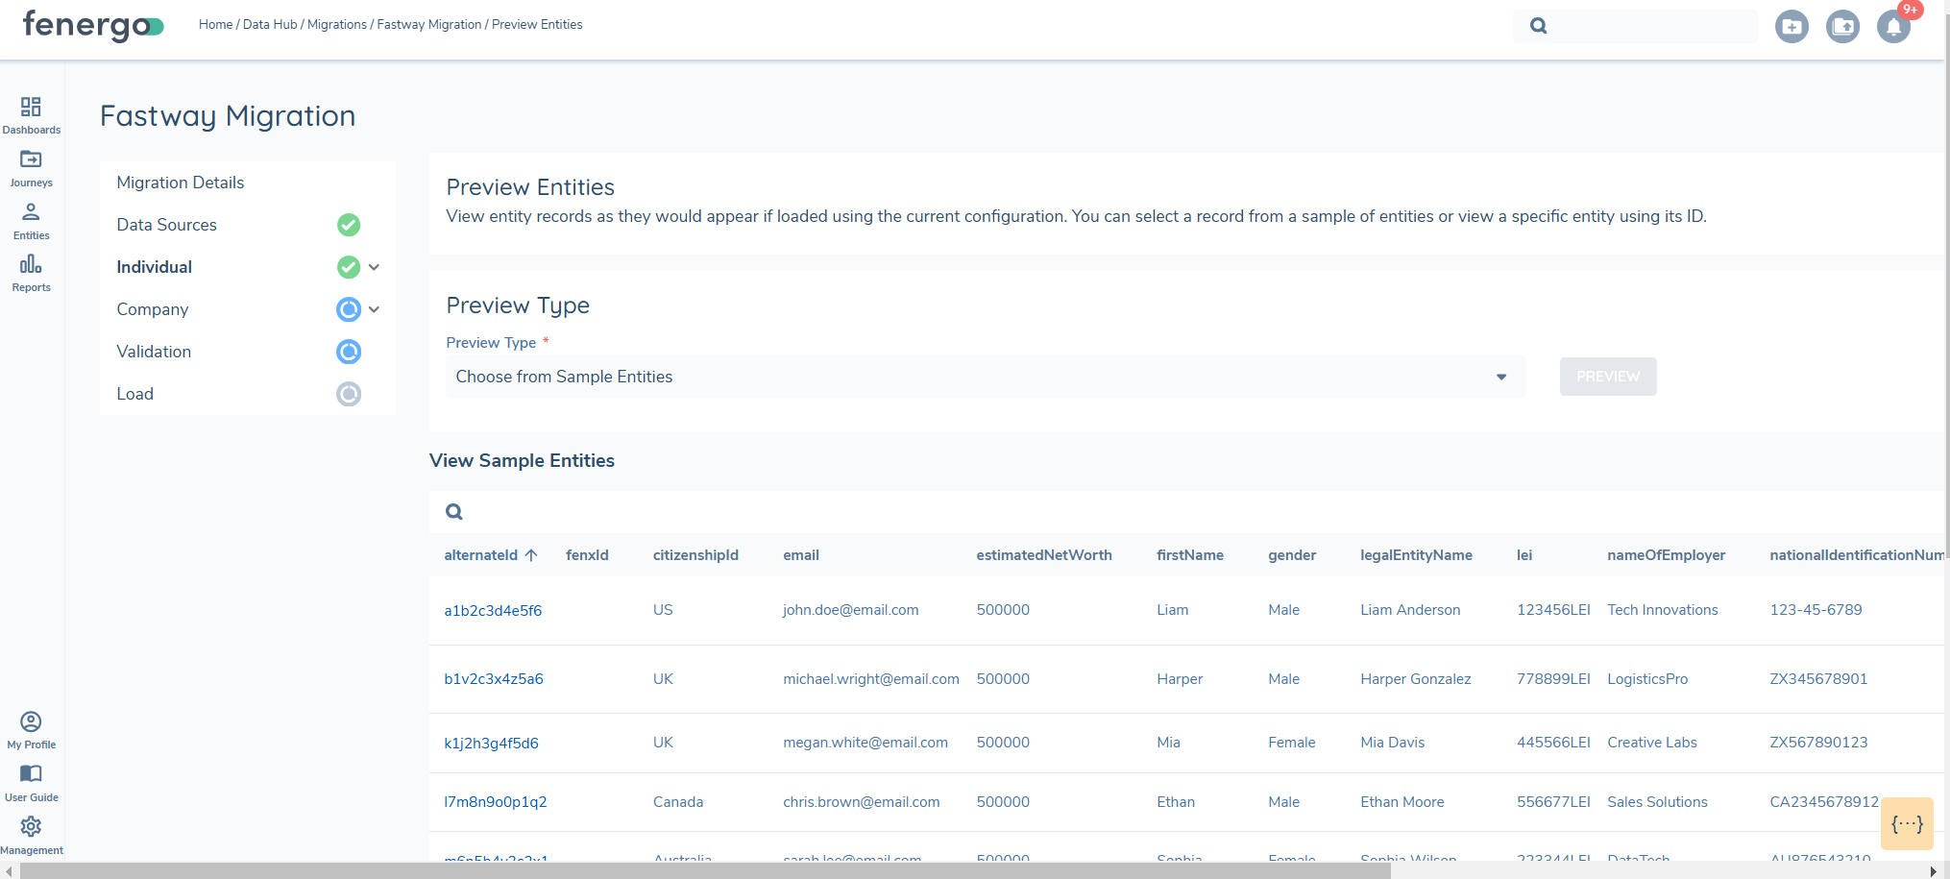Open entity record a1b2c3d4e5f6
This screenshot has height=879, width=1950.
pyautogui.click(x=493, y=610)
